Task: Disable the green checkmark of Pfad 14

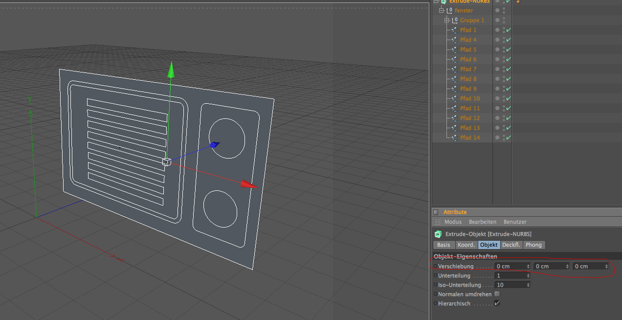Action: (x=509, y=137)
